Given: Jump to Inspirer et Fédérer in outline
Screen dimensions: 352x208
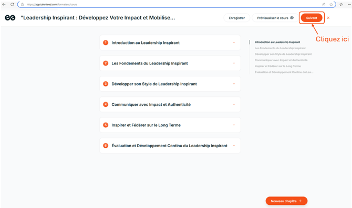Looking at the screenshot, I should (278, 66).
